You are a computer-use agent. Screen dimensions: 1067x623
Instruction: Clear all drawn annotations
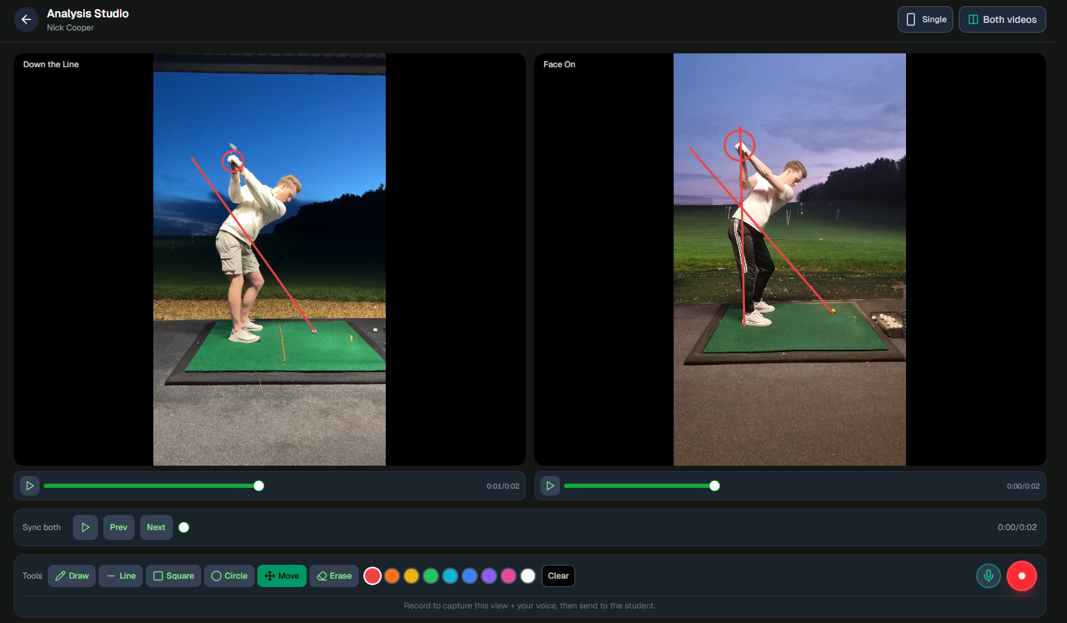(558, 576)
